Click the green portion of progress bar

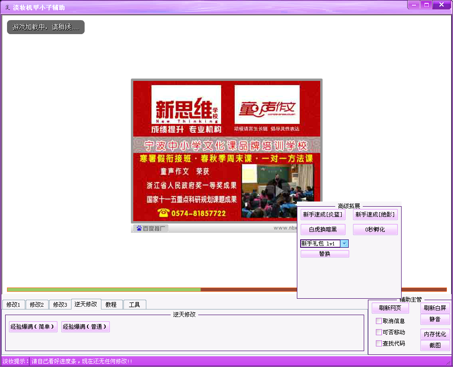tap(104, 290)
